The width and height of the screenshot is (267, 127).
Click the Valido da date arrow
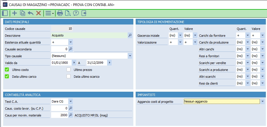[x=75, y=63]
